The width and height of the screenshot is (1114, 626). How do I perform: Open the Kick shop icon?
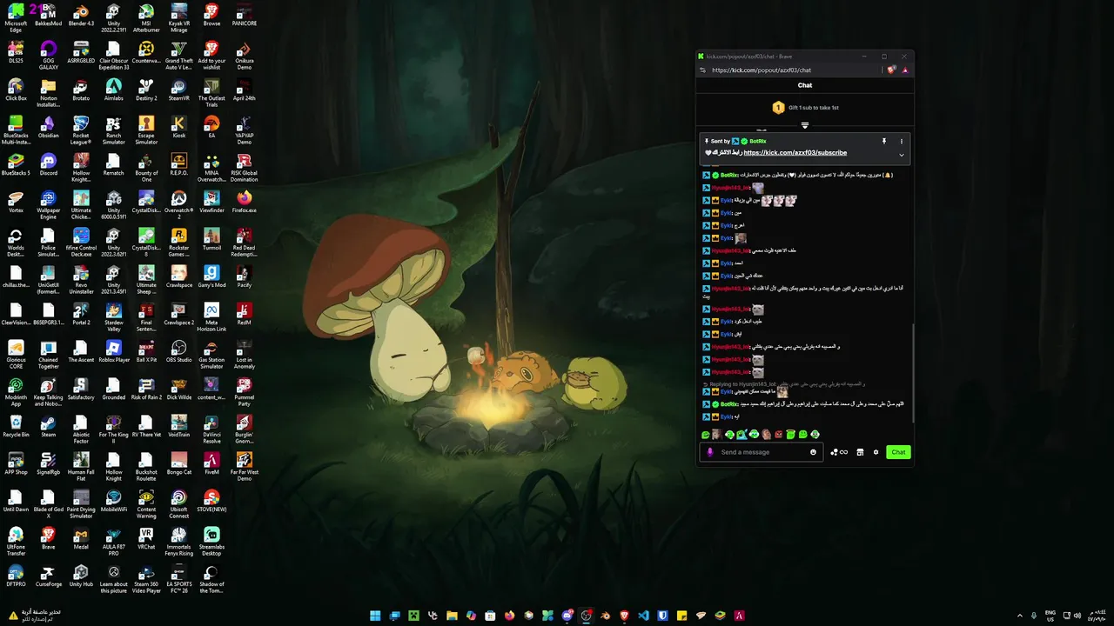point(860,452)
